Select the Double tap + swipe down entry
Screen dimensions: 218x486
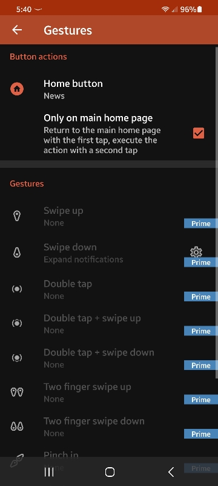tap(109, 358)
